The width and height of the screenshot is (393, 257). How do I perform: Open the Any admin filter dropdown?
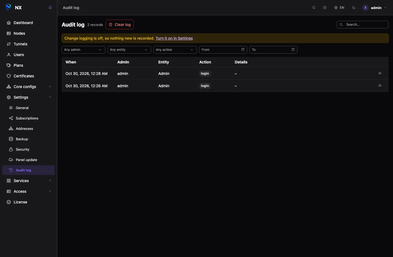[84, 50]
